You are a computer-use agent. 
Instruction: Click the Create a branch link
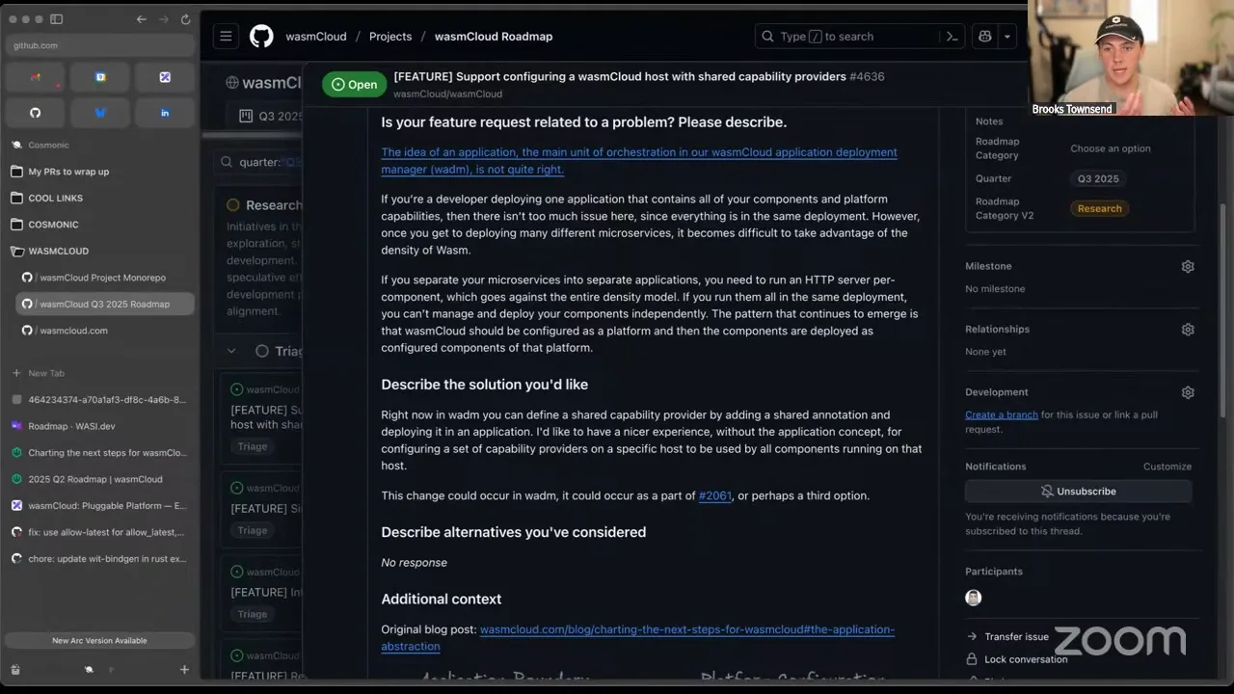[x=1002, y=414]
